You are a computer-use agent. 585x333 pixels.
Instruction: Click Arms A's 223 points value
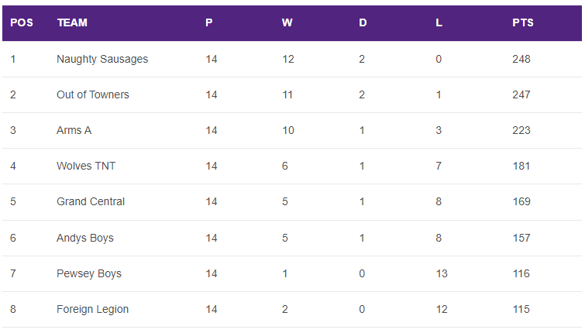[521, 130]
